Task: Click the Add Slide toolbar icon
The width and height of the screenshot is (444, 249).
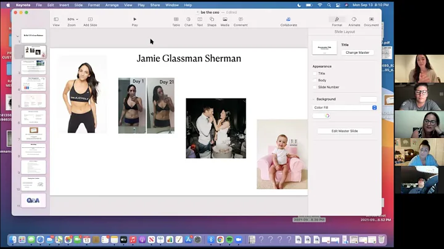Action: tap(90, 19)
